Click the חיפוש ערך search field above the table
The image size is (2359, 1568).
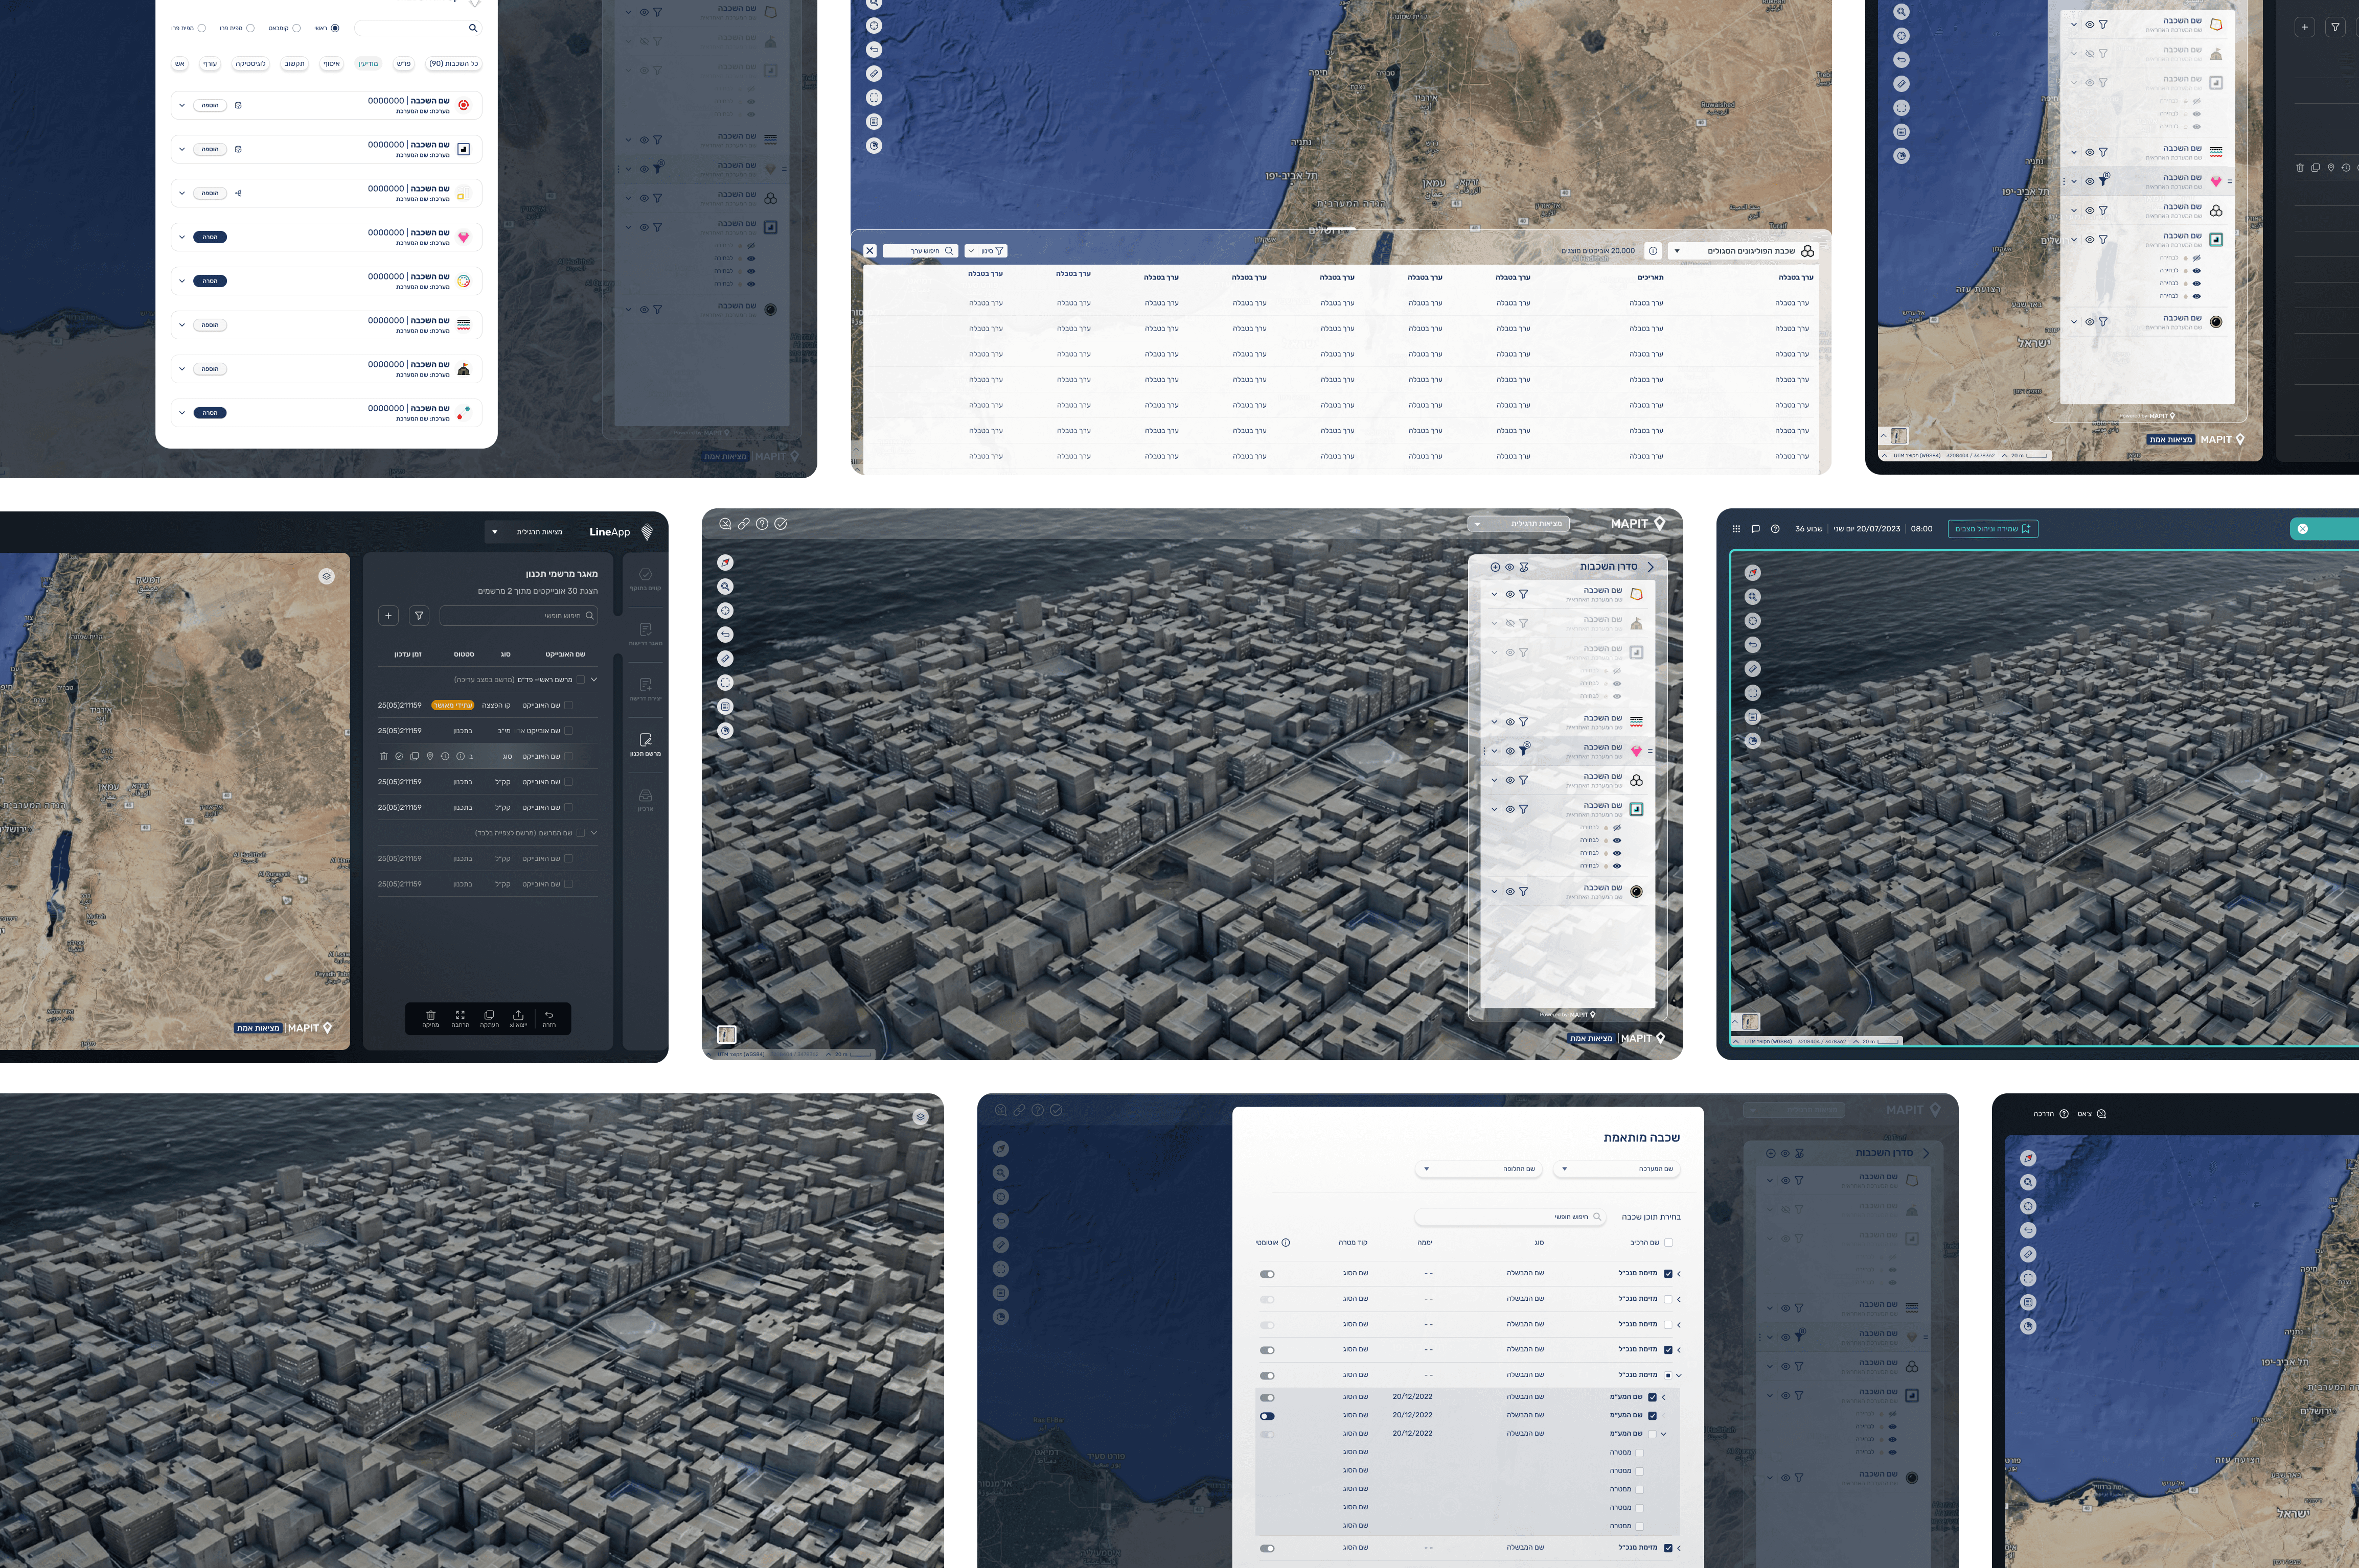point(921,251)
